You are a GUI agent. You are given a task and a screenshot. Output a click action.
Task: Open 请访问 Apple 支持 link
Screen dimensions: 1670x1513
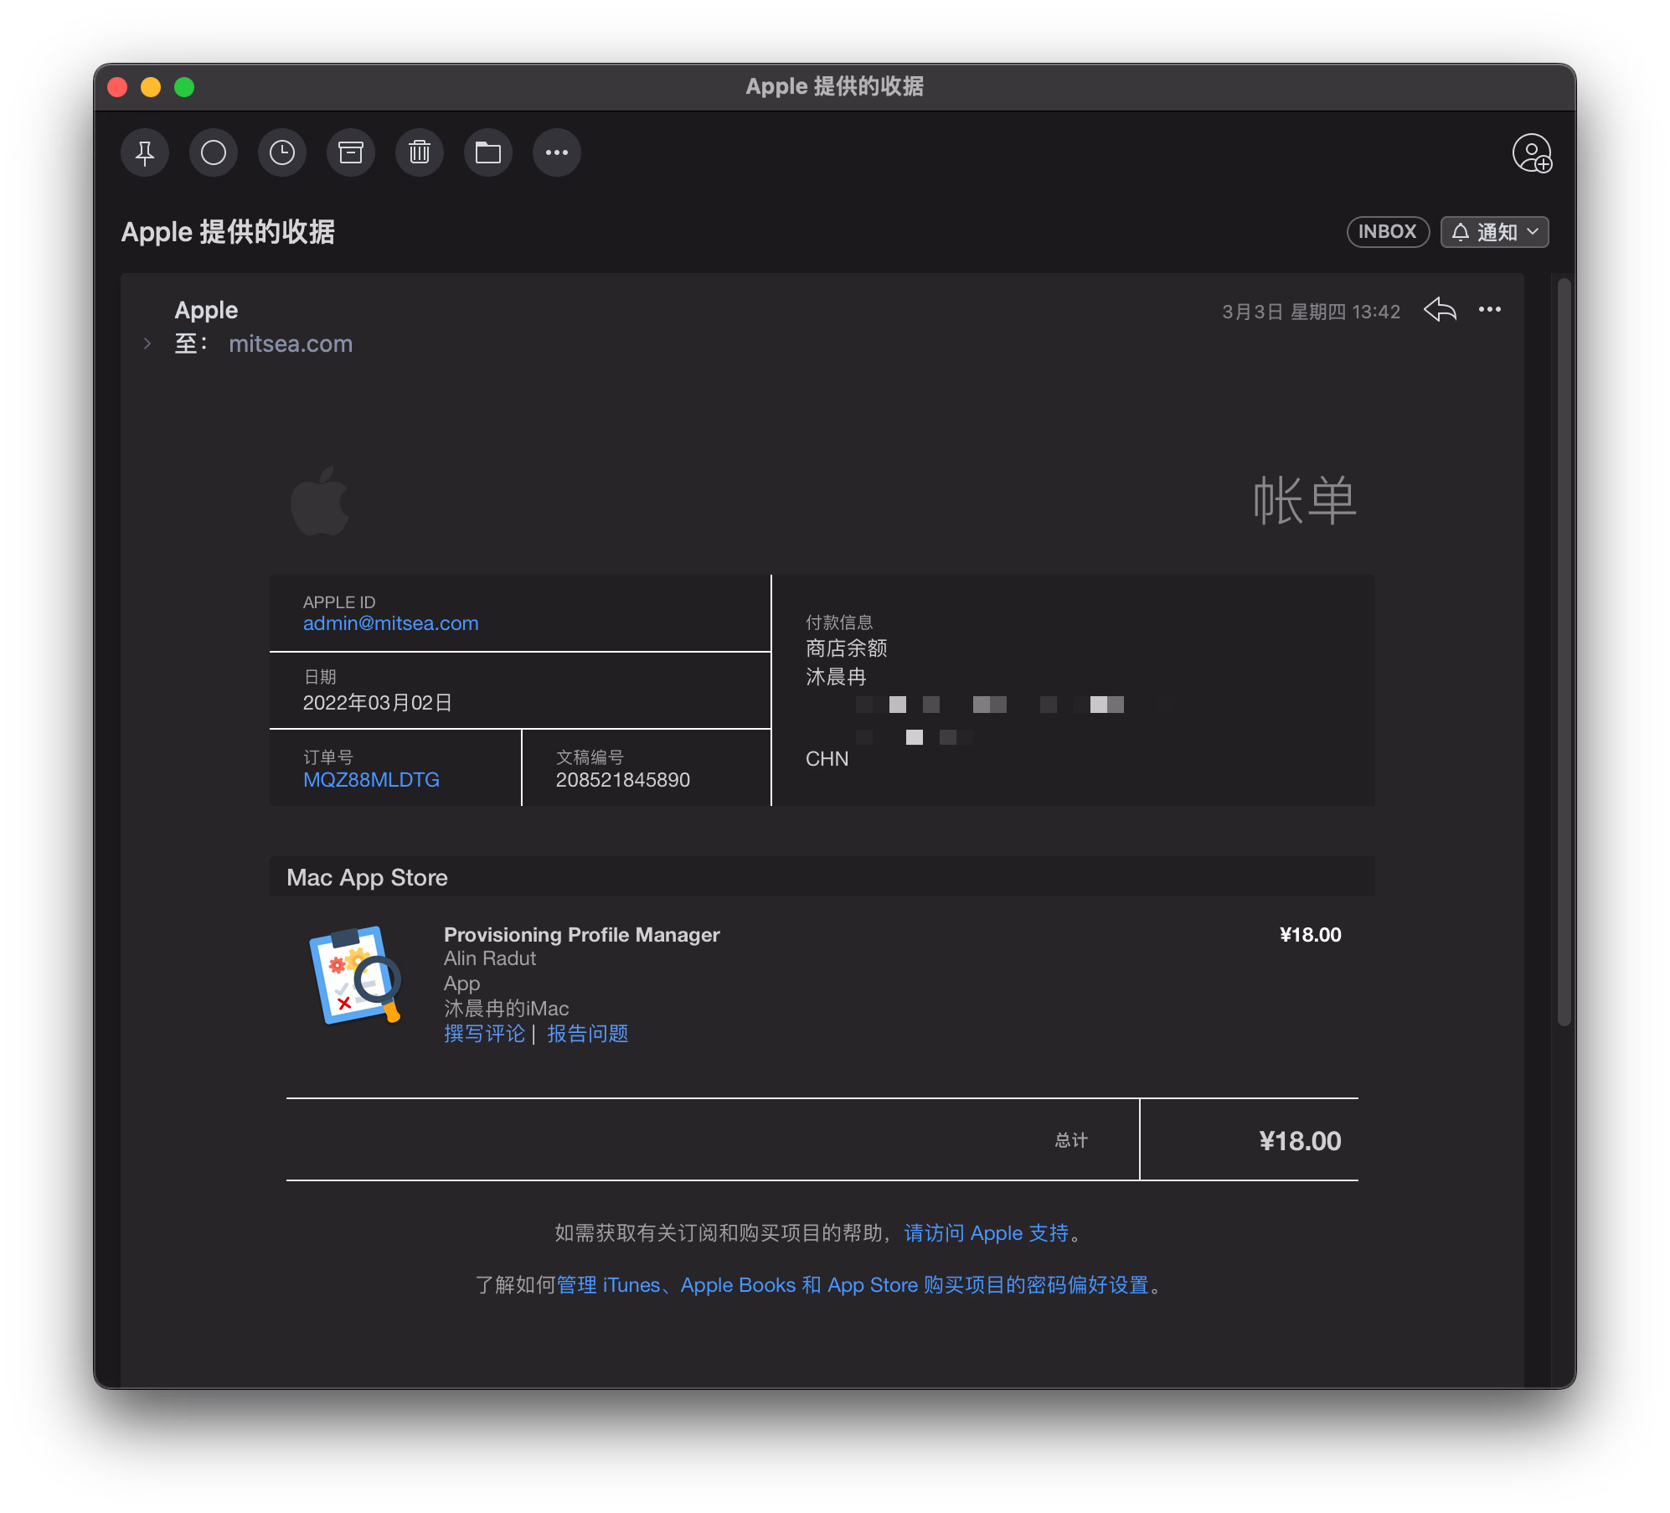pos(987,1233)
